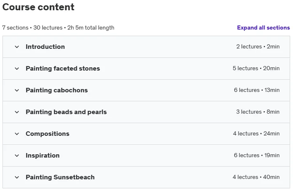
Task: Click 5 lectures • 20min summary
Action: [x=256, y=68]
